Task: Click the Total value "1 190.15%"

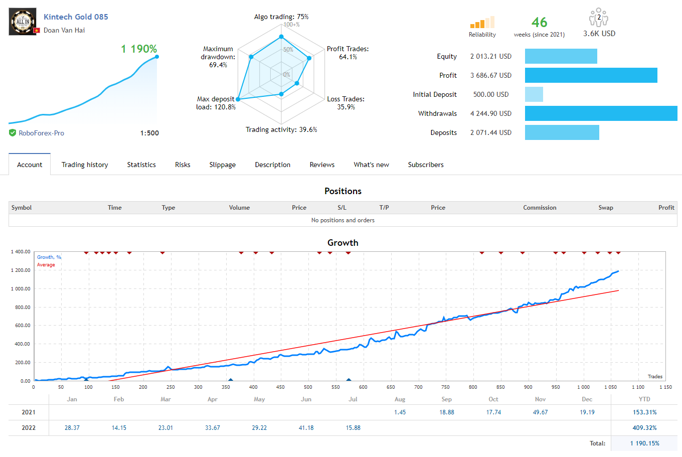Action: 645,443
